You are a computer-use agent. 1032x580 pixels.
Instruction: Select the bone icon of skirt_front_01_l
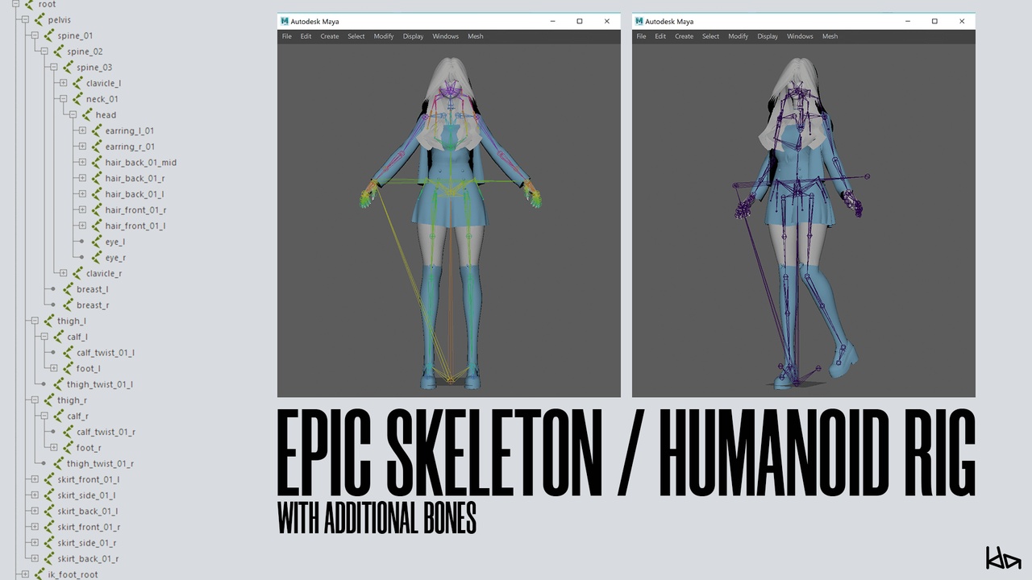[x=48, y=479]
